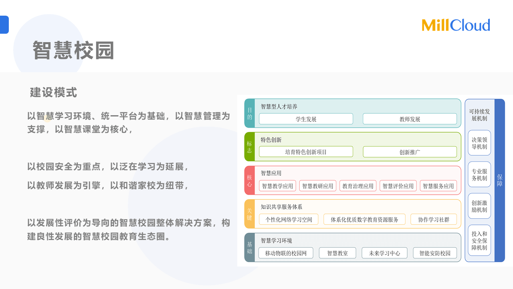Click the 智慧教研应用 box
This screenshot has width=513, height=289.
pos(317,186)
